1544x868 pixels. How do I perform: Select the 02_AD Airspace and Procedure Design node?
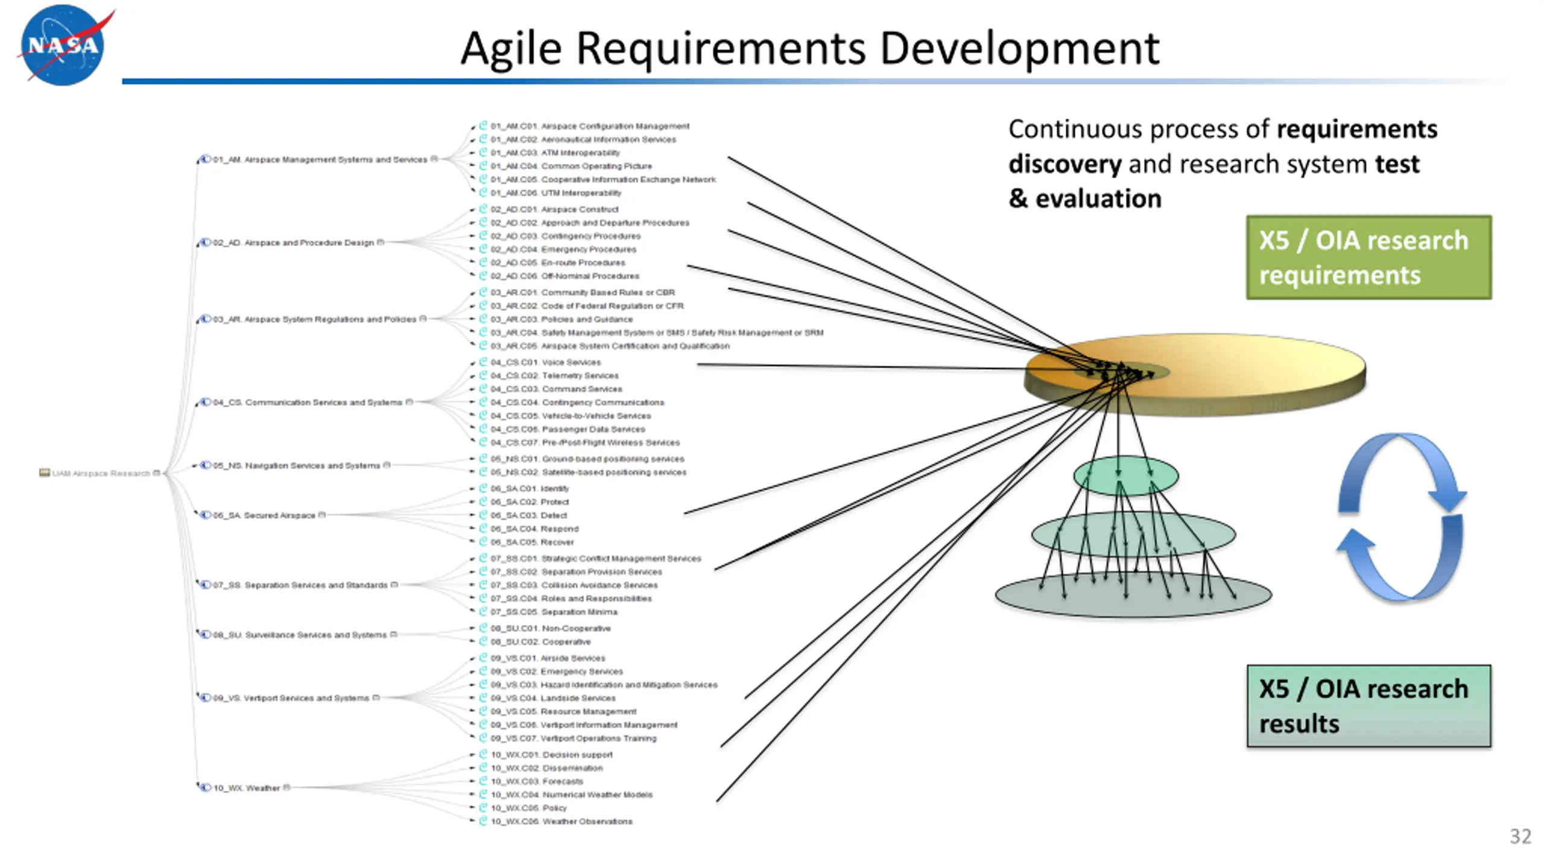click(x=293, y=242)
